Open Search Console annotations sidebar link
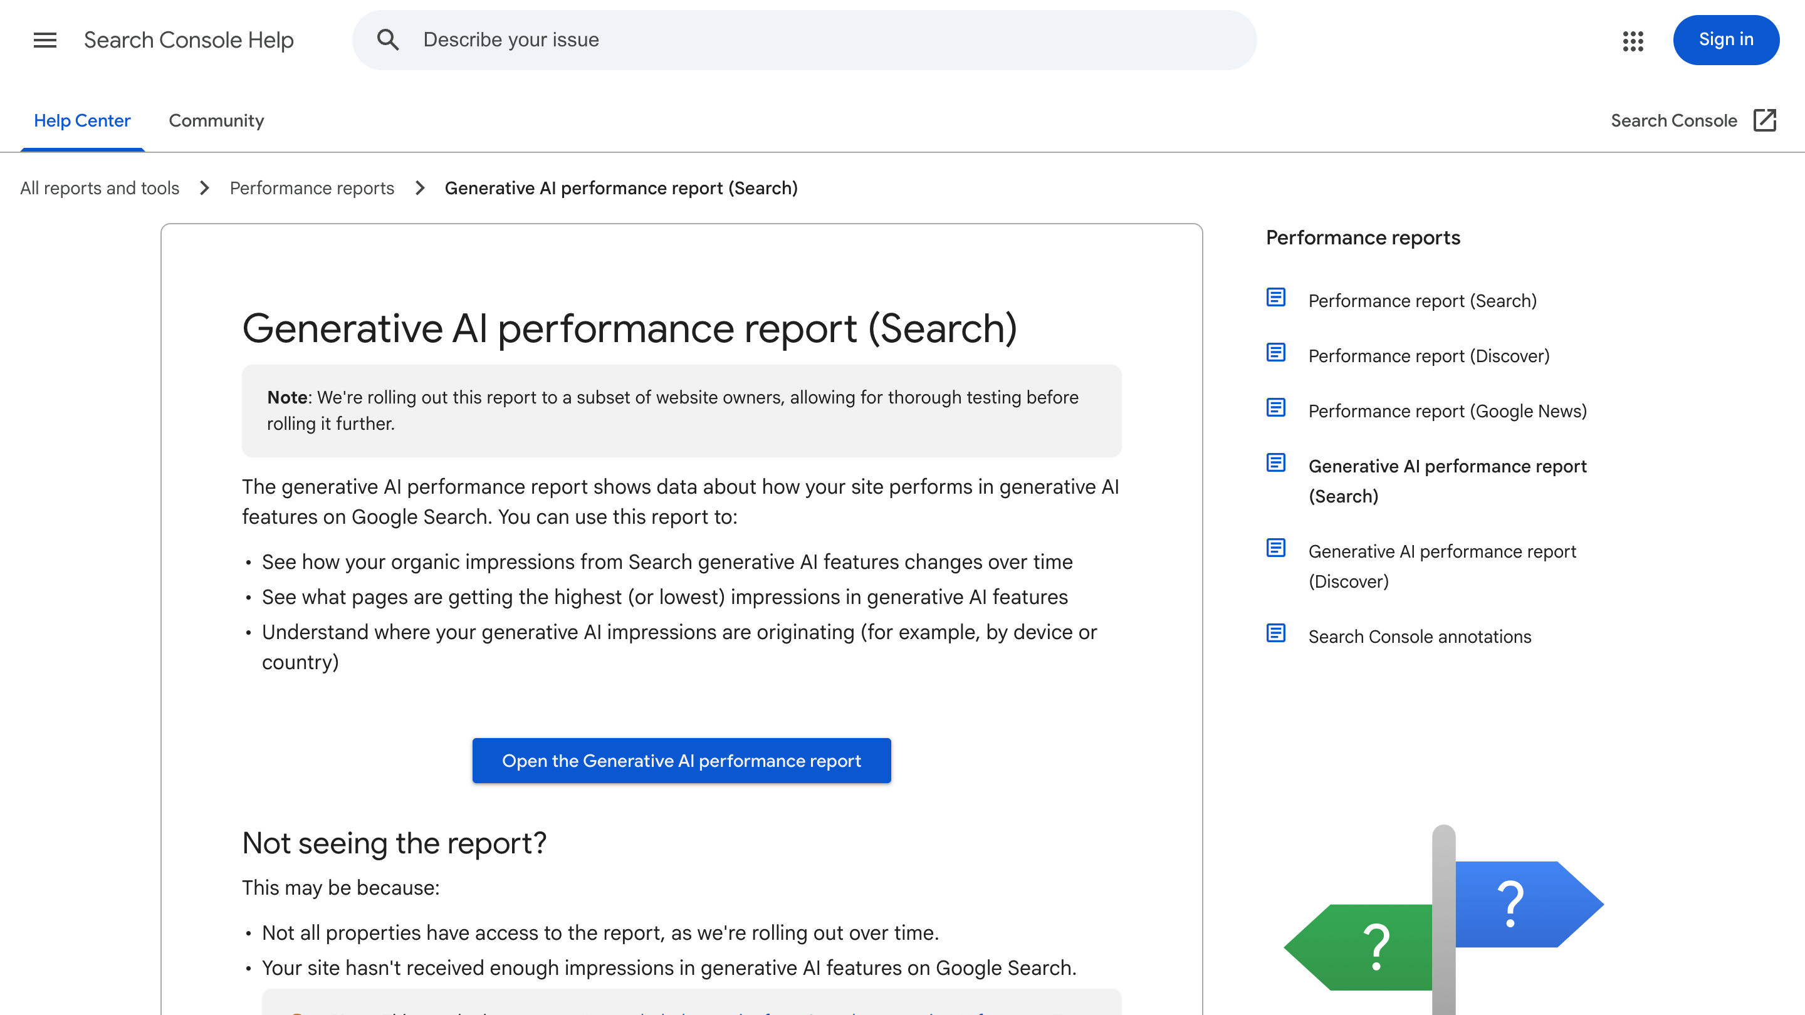This screenshot has height=1015, width=1805. click(x=1420, y=637)
